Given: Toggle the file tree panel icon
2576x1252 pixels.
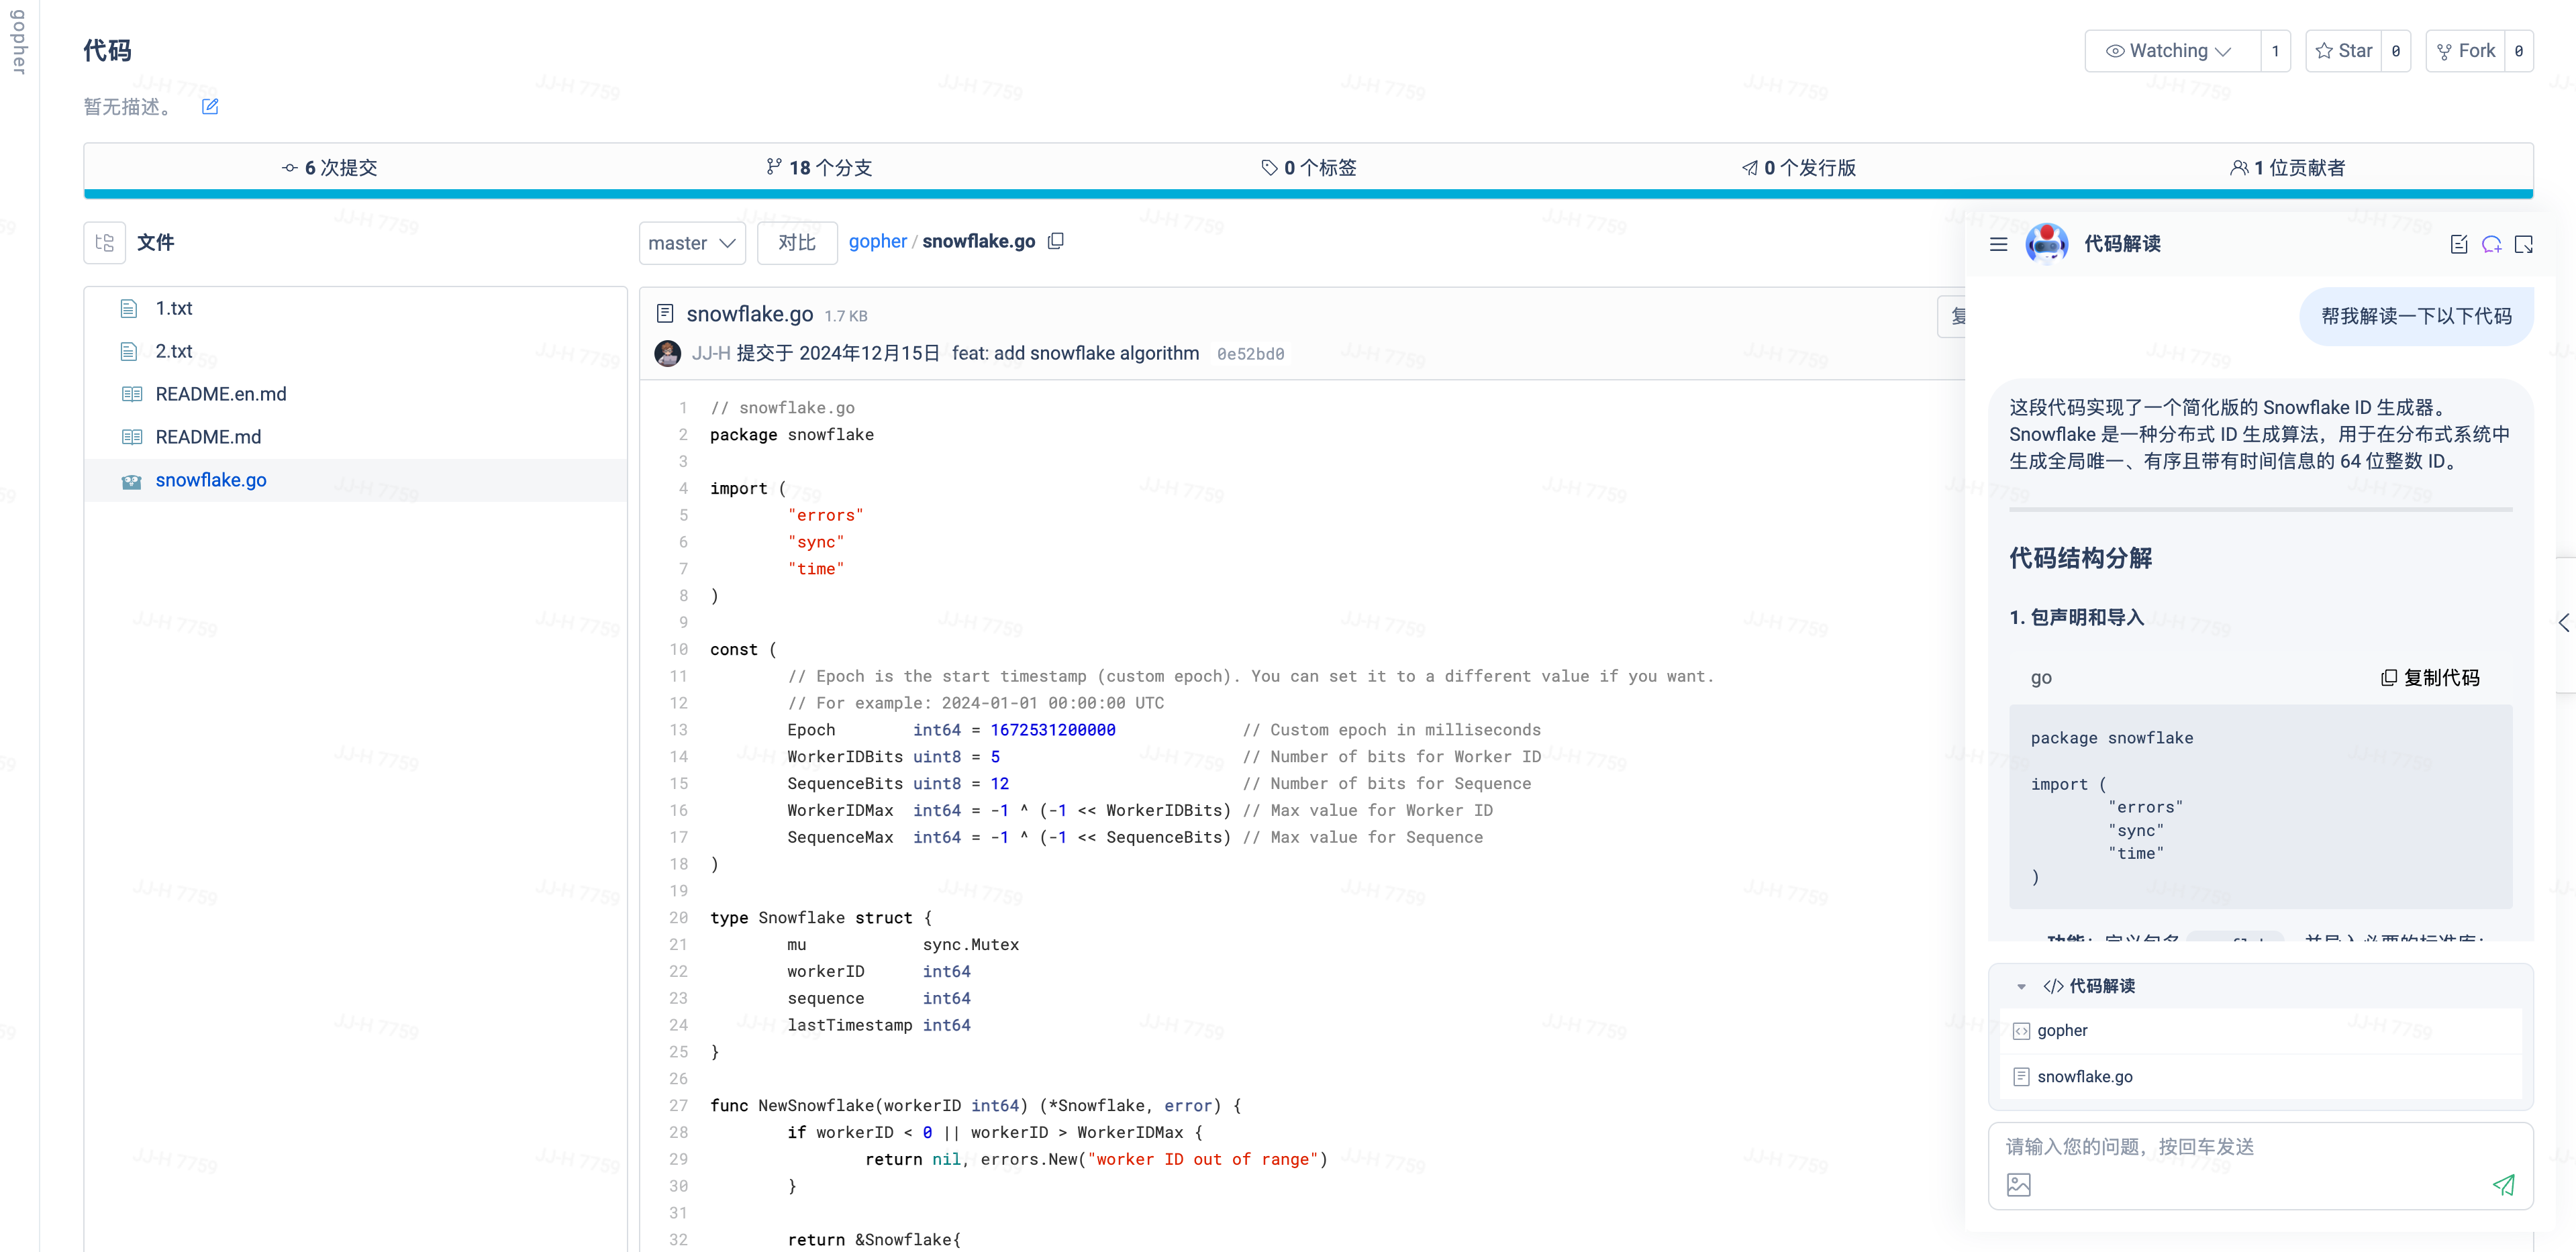Looking at the screenshot, I should (105, 243).
